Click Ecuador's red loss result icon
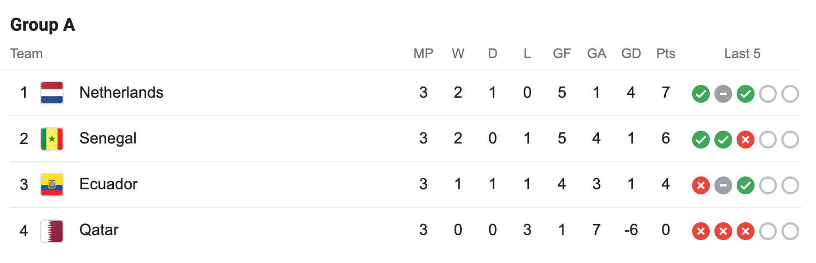The height and width of the screenshot is (263, 816). (700, 185)
